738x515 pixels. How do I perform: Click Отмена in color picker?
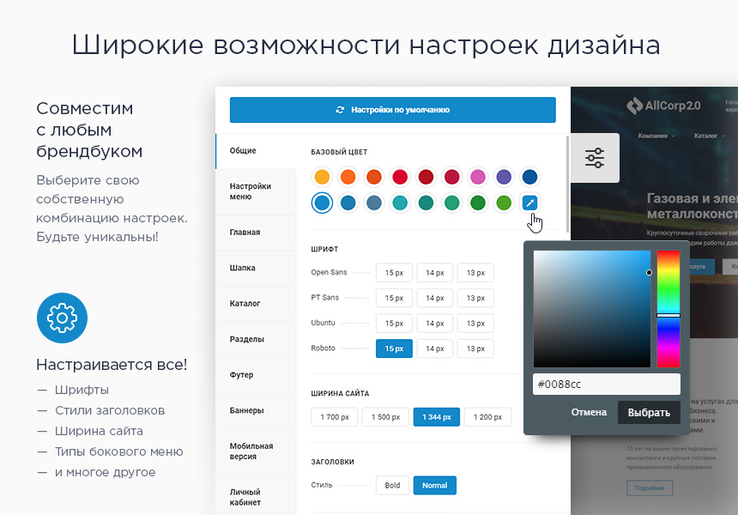589,412
